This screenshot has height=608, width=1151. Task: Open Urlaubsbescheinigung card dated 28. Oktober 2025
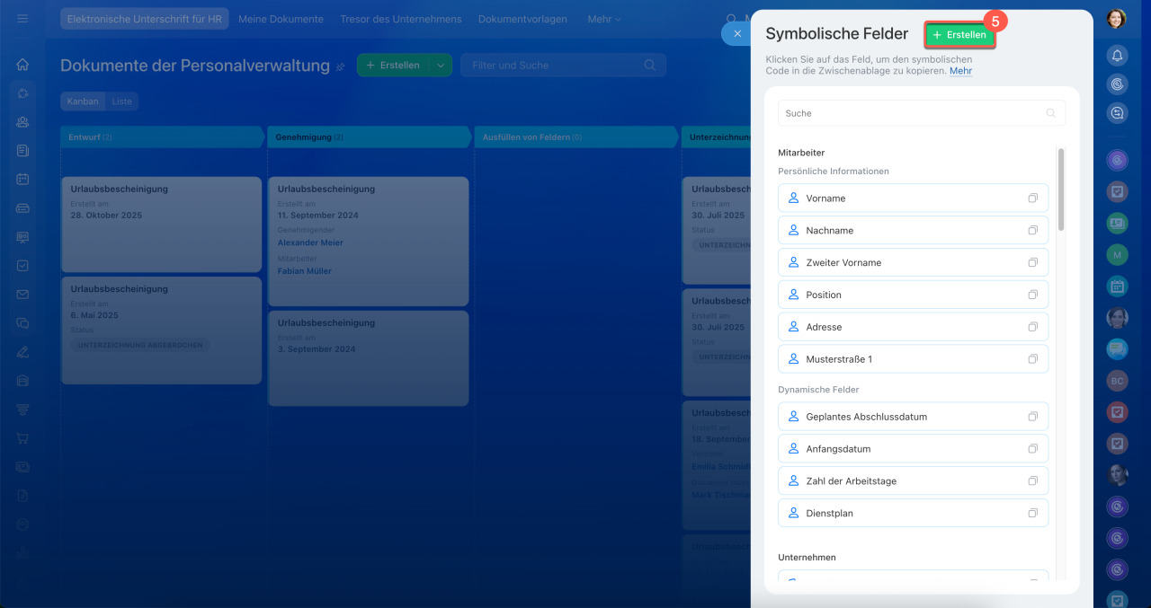161,224
